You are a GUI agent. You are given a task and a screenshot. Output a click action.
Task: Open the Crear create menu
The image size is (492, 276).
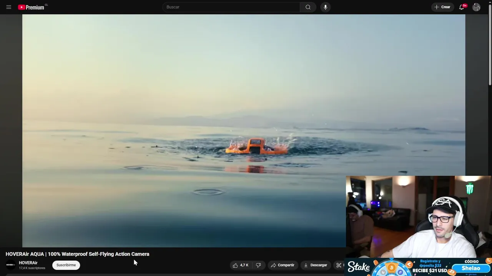click(442, 7)
